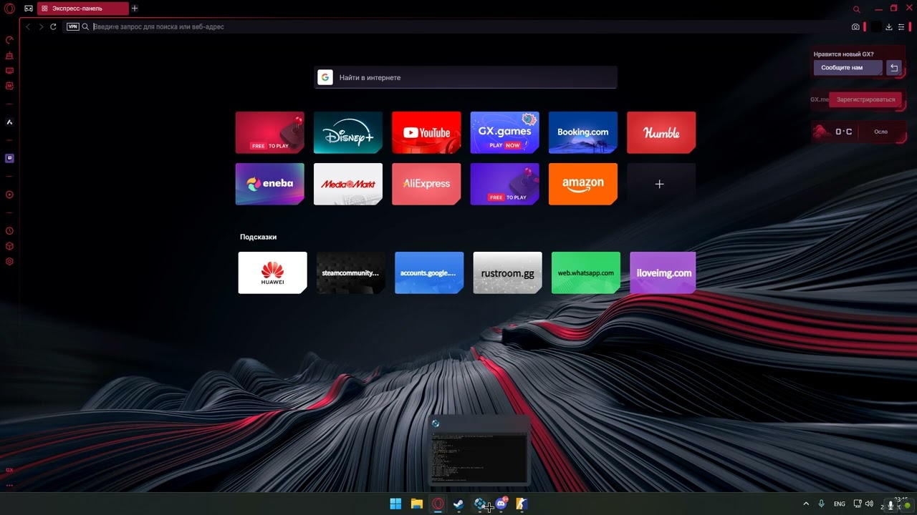The width and height of the screenshot is (917, 515).
Task: Open File Explorer from the taskbar
Action: click(x=417, y=504)
